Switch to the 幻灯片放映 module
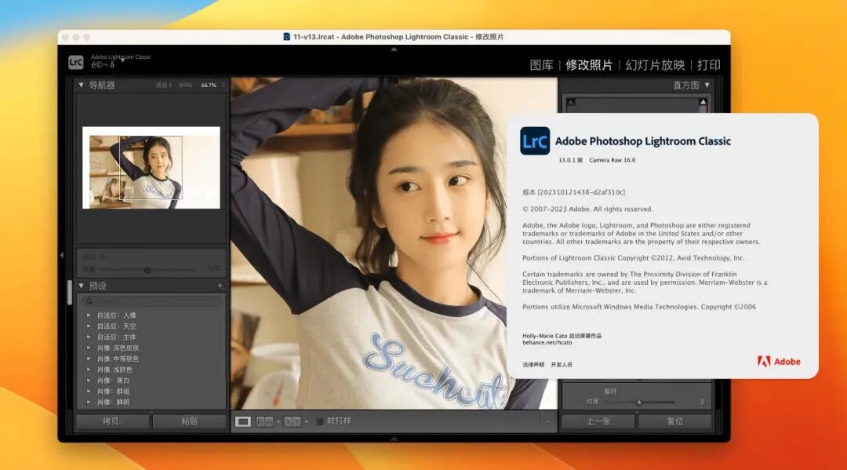This screenshot has width=847, height=470. (655, 65)
